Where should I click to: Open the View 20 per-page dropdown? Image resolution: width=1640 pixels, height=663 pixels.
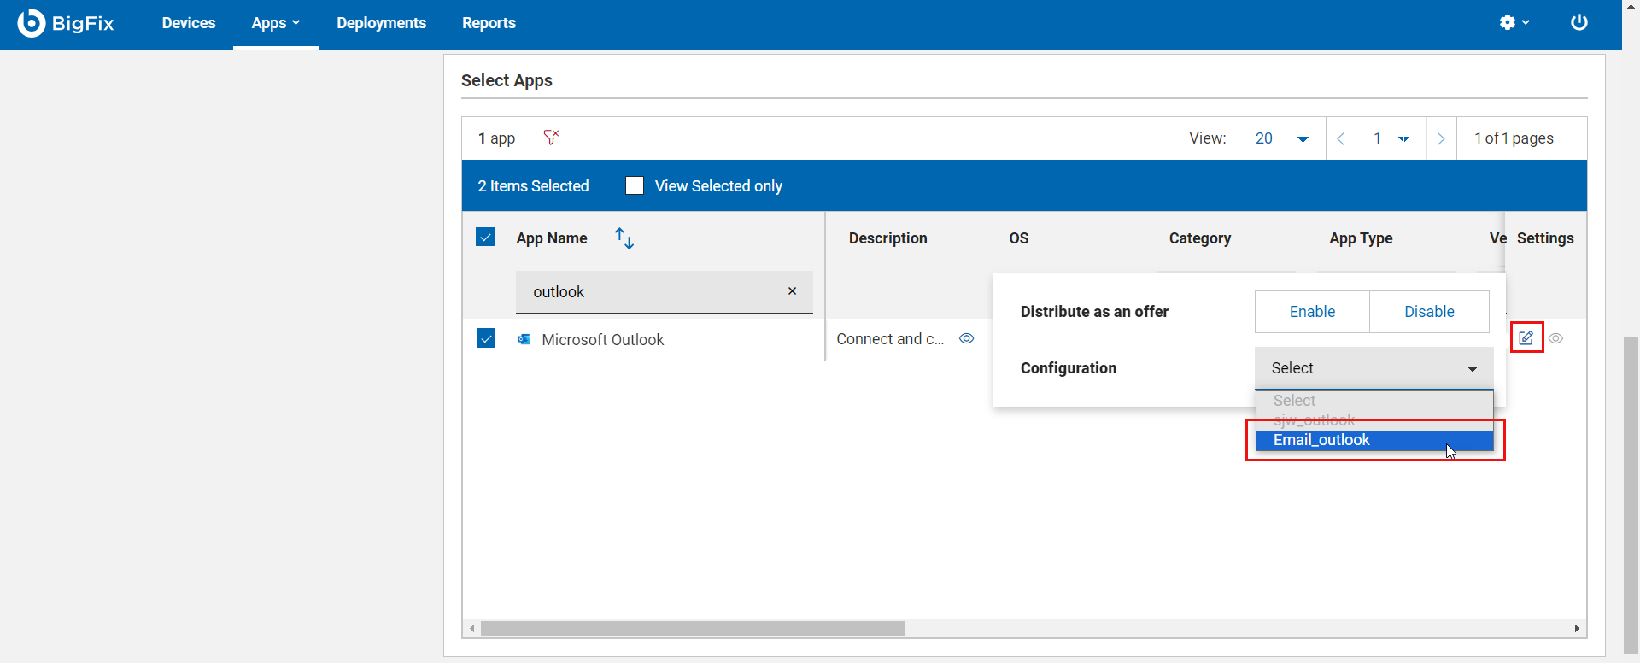[1281, 138]
